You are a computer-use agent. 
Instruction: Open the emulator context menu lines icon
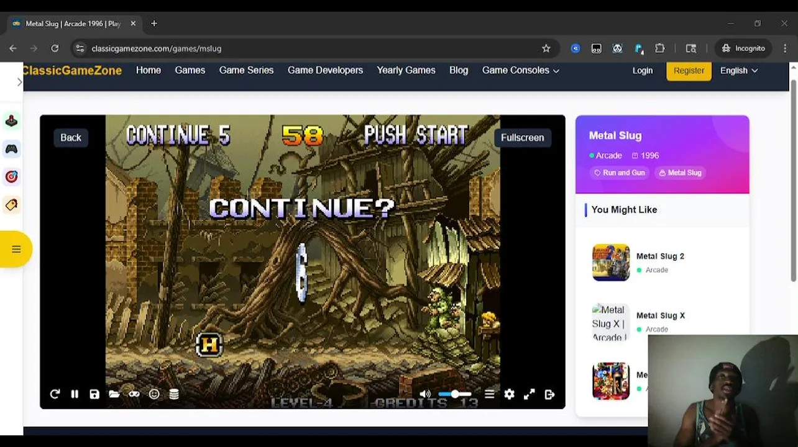point(490,394)
